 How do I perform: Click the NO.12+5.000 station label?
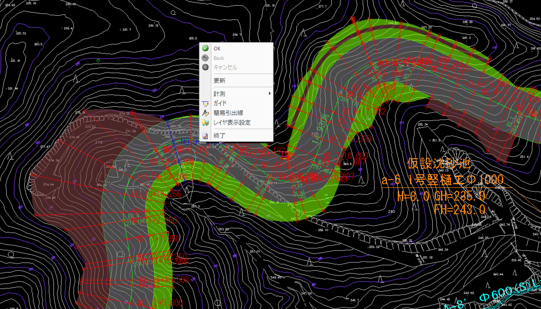click(x=160, y=303)
